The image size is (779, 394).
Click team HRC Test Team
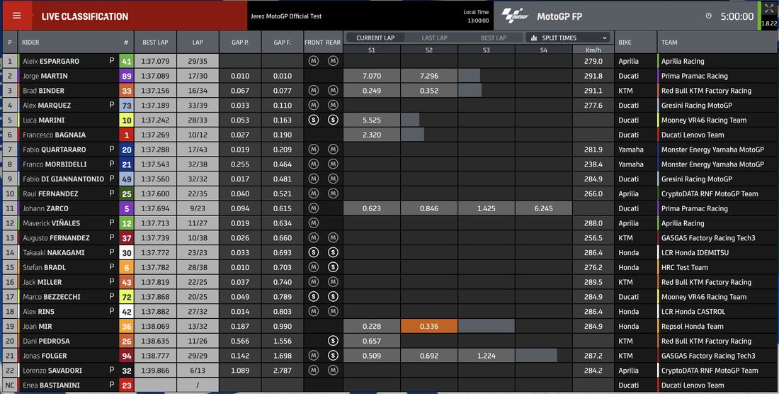(x=685, y=267)
